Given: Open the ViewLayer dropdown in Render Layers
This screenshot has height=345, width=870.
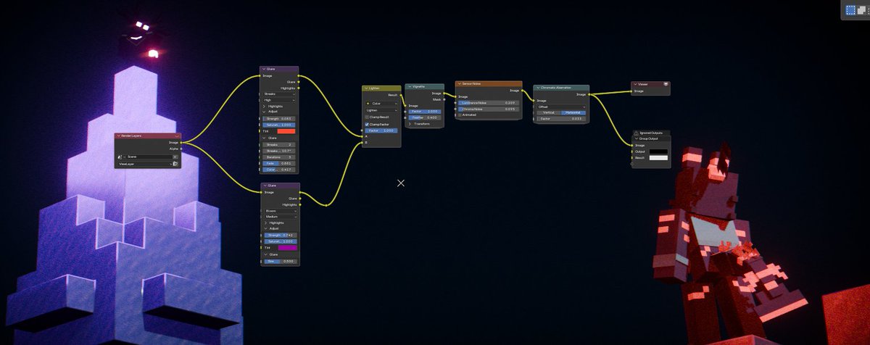Looking at the screenshot, I should tap(144, 165).
